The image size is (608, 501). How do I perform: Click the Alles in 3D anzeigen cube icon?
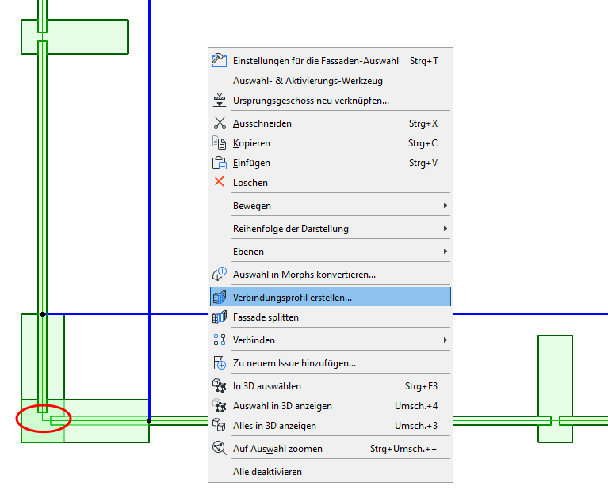tap(220, 425)
